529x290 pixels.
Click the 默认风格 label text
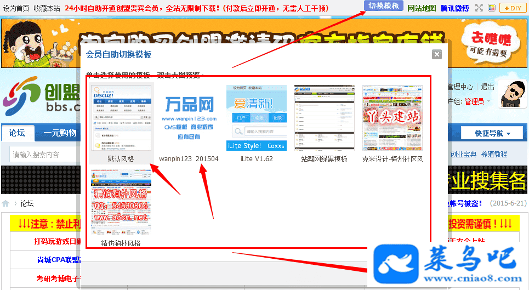click(x=121, y=159)
